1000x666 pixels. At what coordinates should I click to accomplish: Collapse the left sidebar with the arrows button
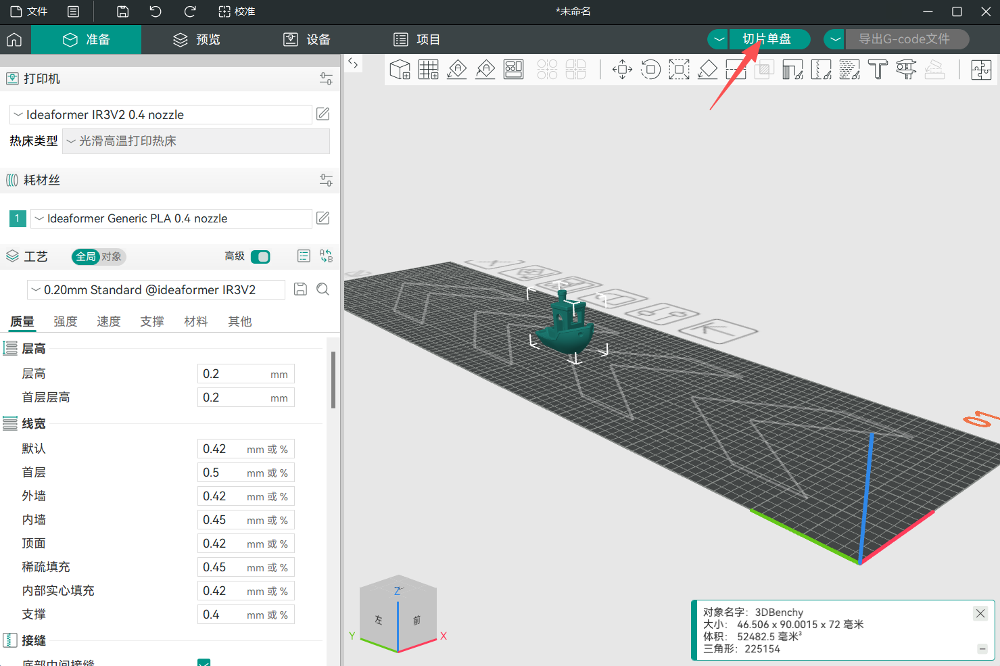[x=353, y=64]
